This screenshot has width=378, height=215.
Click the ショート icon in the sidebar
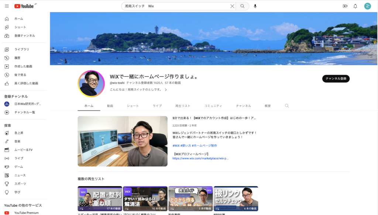tap(7, 27)
